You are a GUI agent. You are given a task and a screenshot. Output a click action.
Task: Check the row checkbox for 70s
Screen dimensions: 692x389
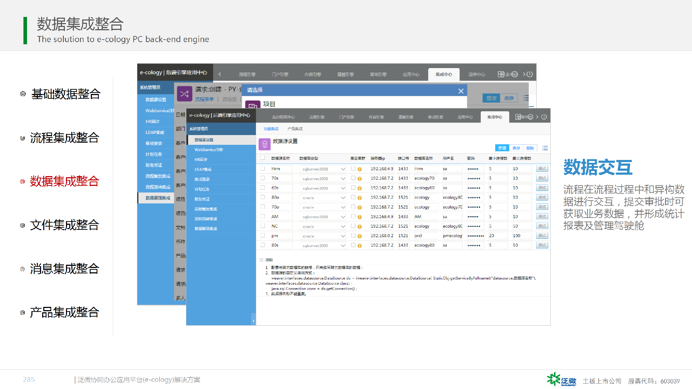click(x=263, y=178)
